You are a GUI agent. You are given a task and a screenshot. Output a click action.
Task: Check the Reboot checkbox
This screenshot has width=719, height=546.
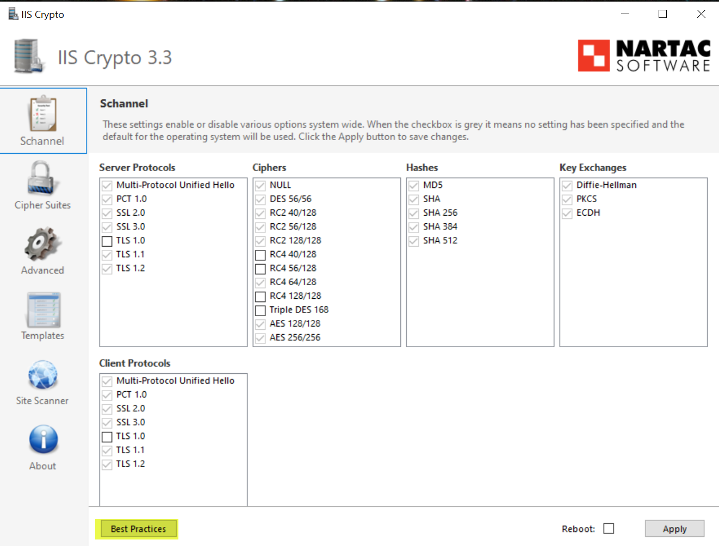pyautogui.click(x=609, y=529)
